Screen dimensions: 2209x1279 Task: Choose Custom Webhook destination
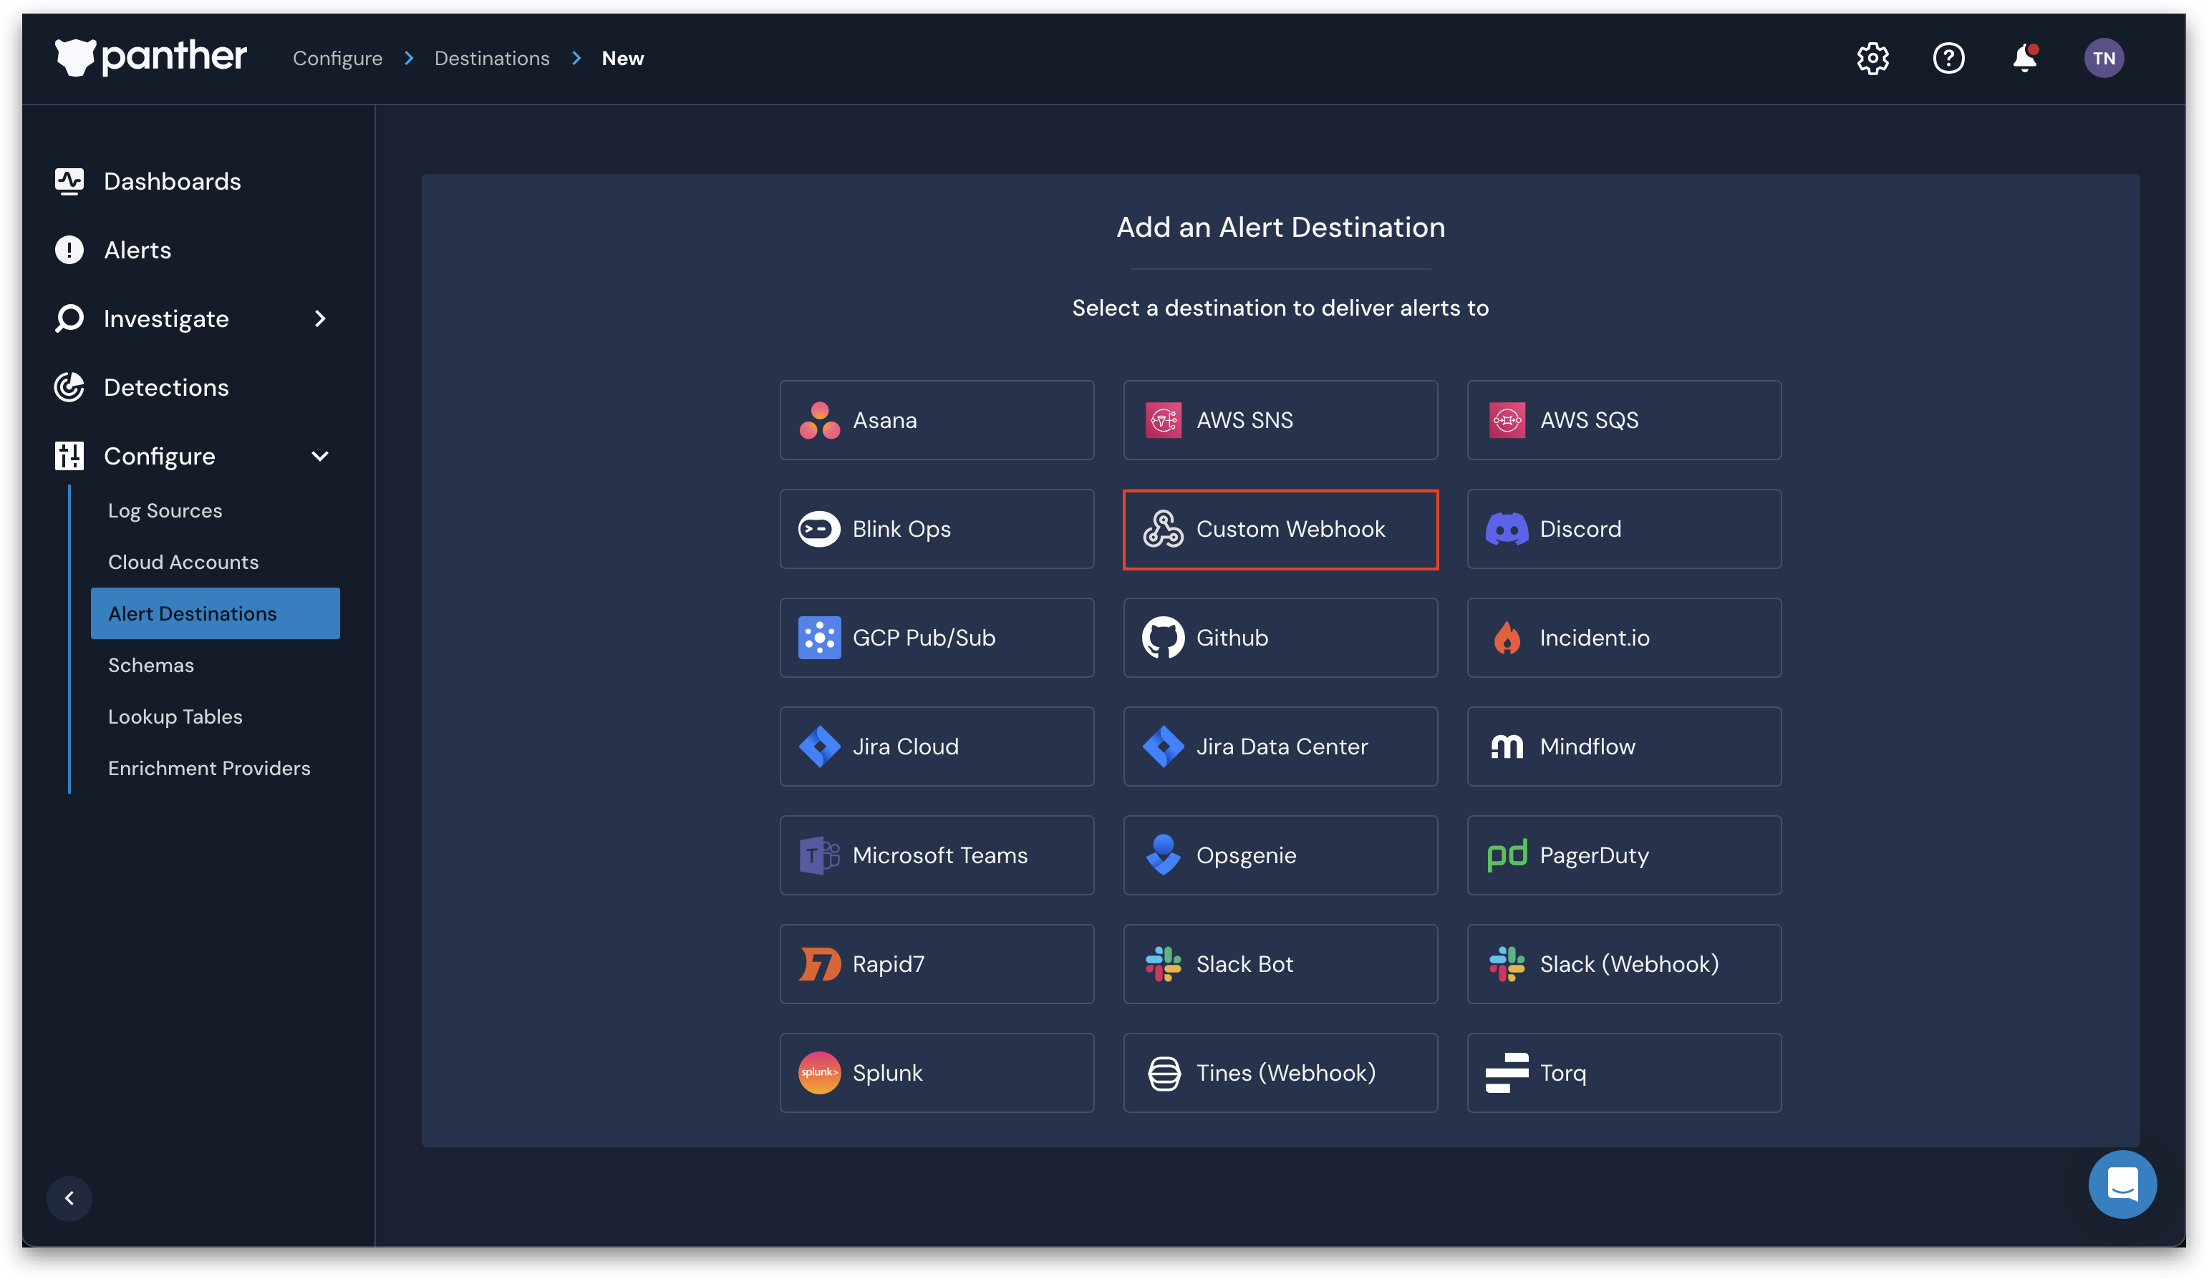tap(1280, 529)
